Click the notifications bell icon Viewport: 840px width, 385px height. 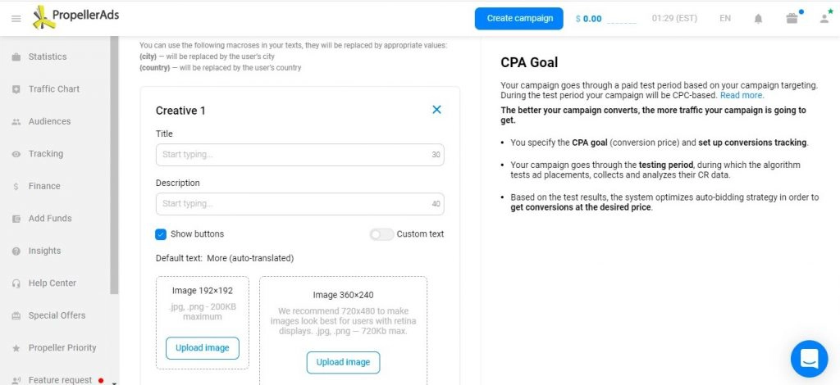758,19
